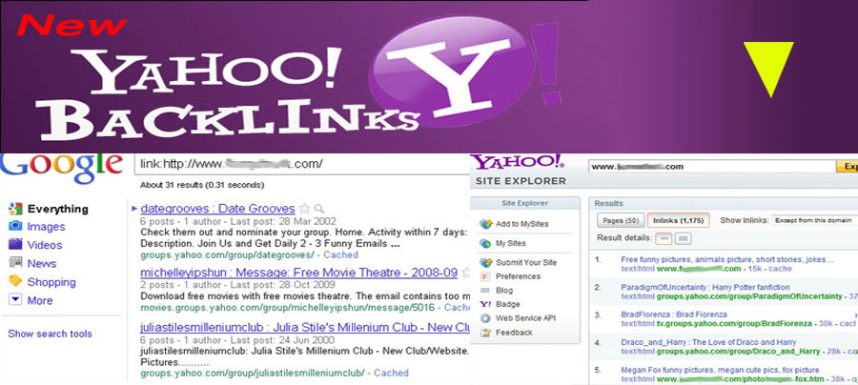Click the Images camera icon
858x385 pixels.
(15, 227)
